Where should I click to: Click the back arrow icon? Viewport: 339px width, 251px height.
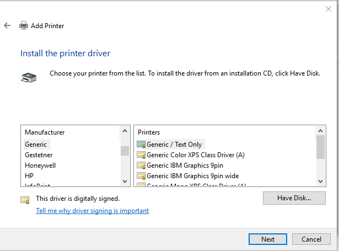7,25
